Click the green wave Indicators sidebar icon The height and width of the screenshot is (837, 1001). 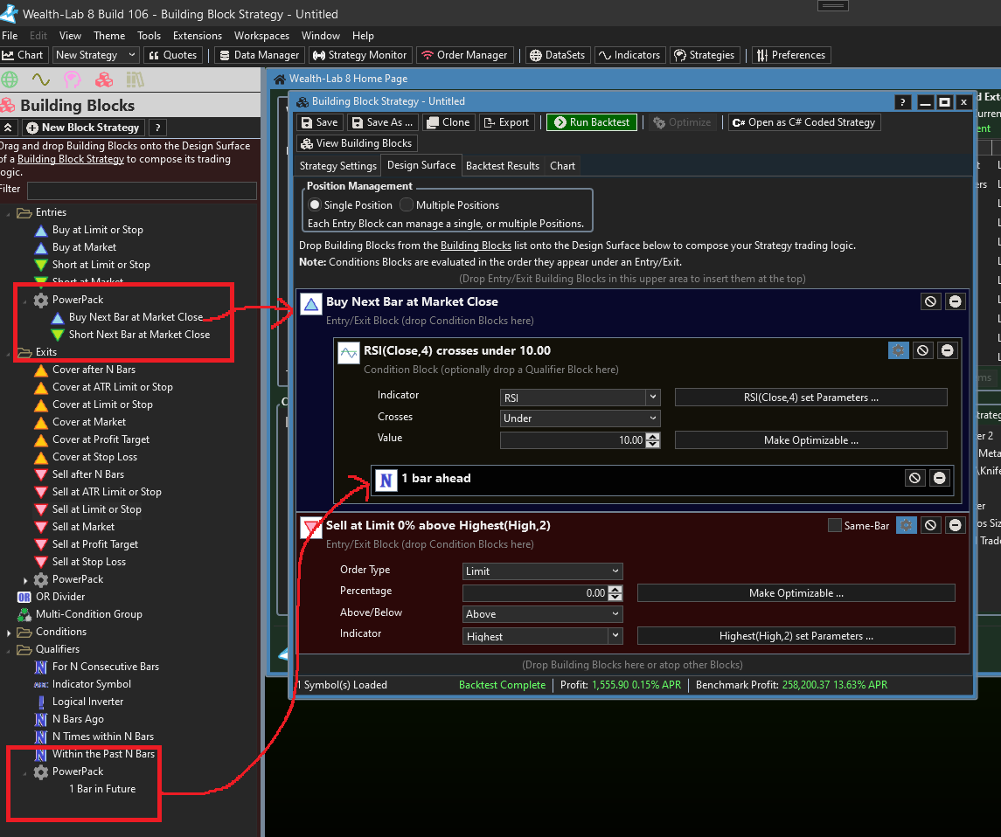[x=41, y=80]
